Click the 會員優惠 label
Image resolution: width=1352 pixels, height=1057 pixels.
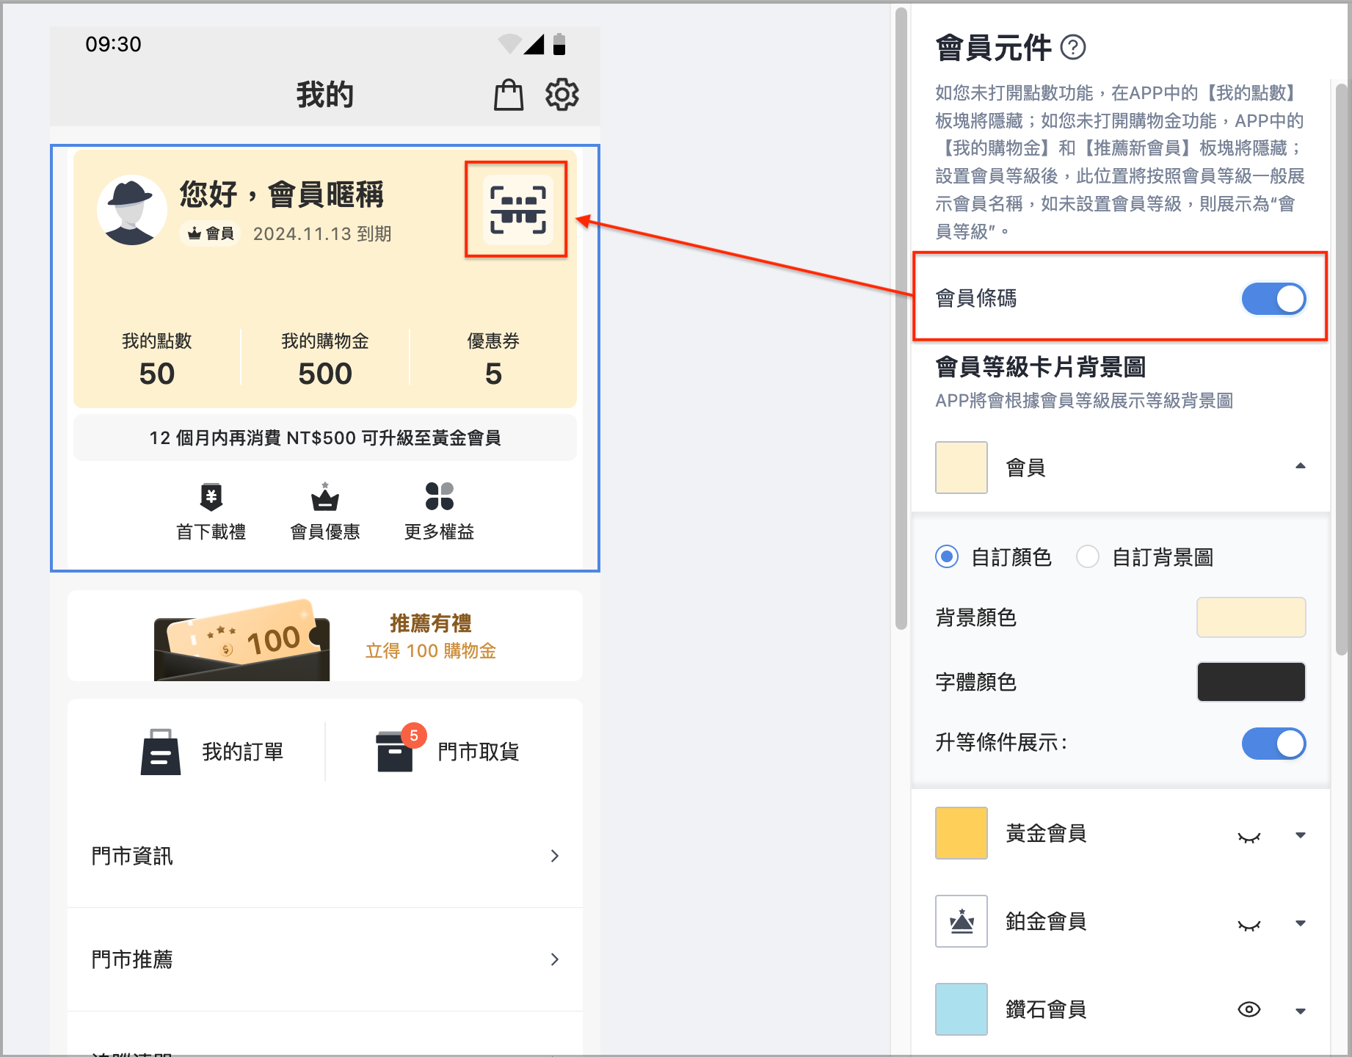coord(325,531)
